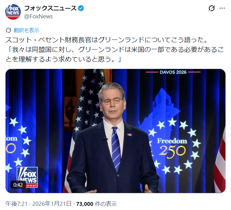Click the フォックスニュース display name
The width and height of the screenshot is (231, 210).
tap(50, 8)
